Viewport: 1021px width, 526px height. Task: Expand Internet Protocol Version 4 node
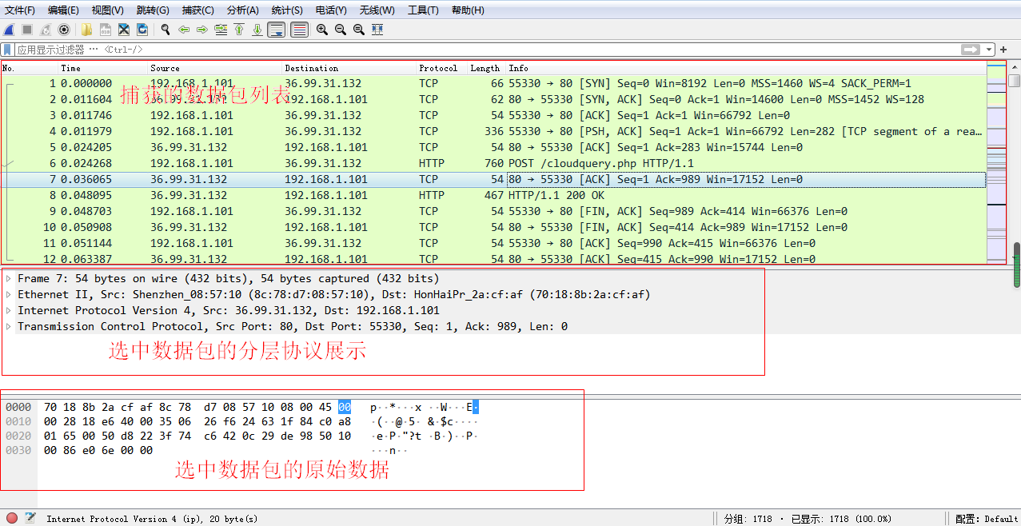[x=9, y=310]
